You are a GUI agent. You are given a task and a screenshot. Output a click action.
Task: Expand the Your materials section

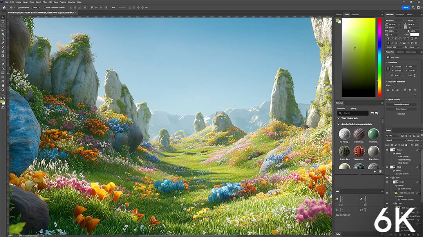tap(338, 118)
